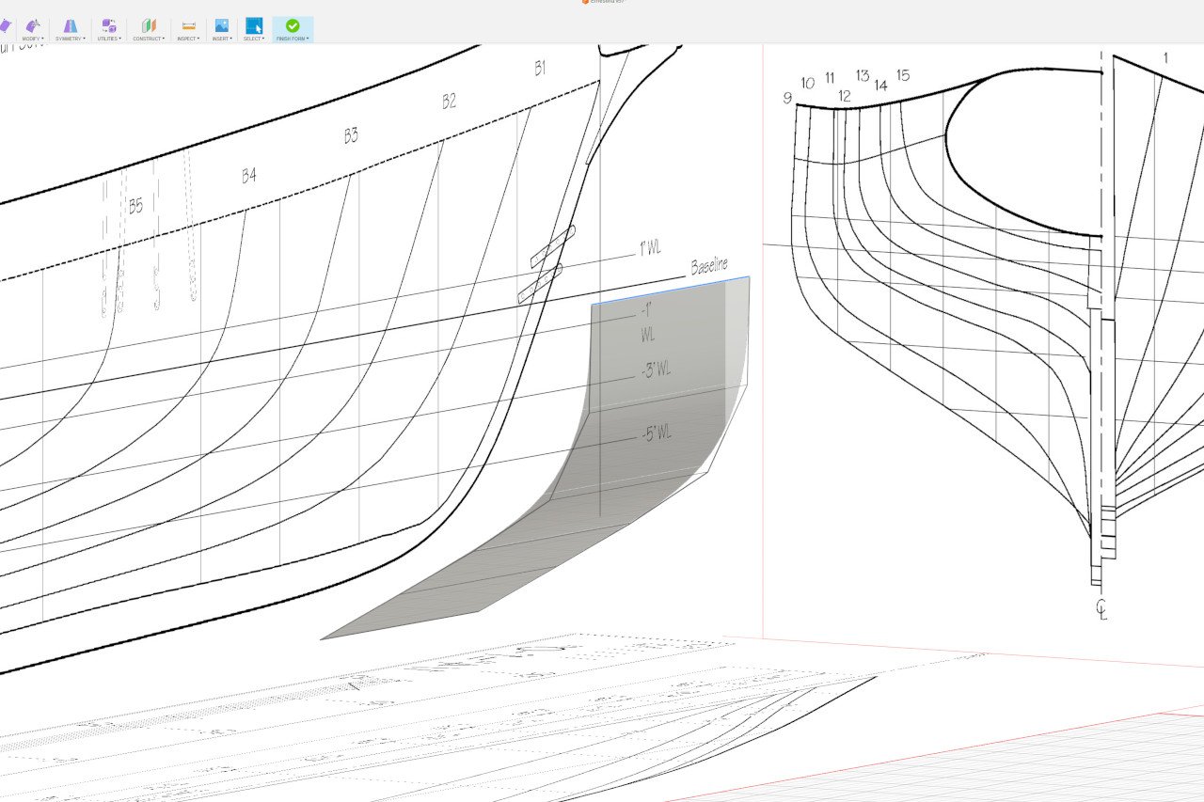Click station number 1 in the body plan
This screenshot has width=1204, height=802.
point(1165,58)
